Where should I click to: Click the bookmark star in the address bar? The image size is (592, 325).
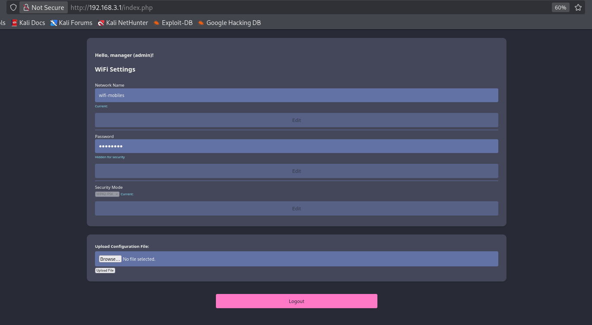pyautogui.click(x=578, y=7)
